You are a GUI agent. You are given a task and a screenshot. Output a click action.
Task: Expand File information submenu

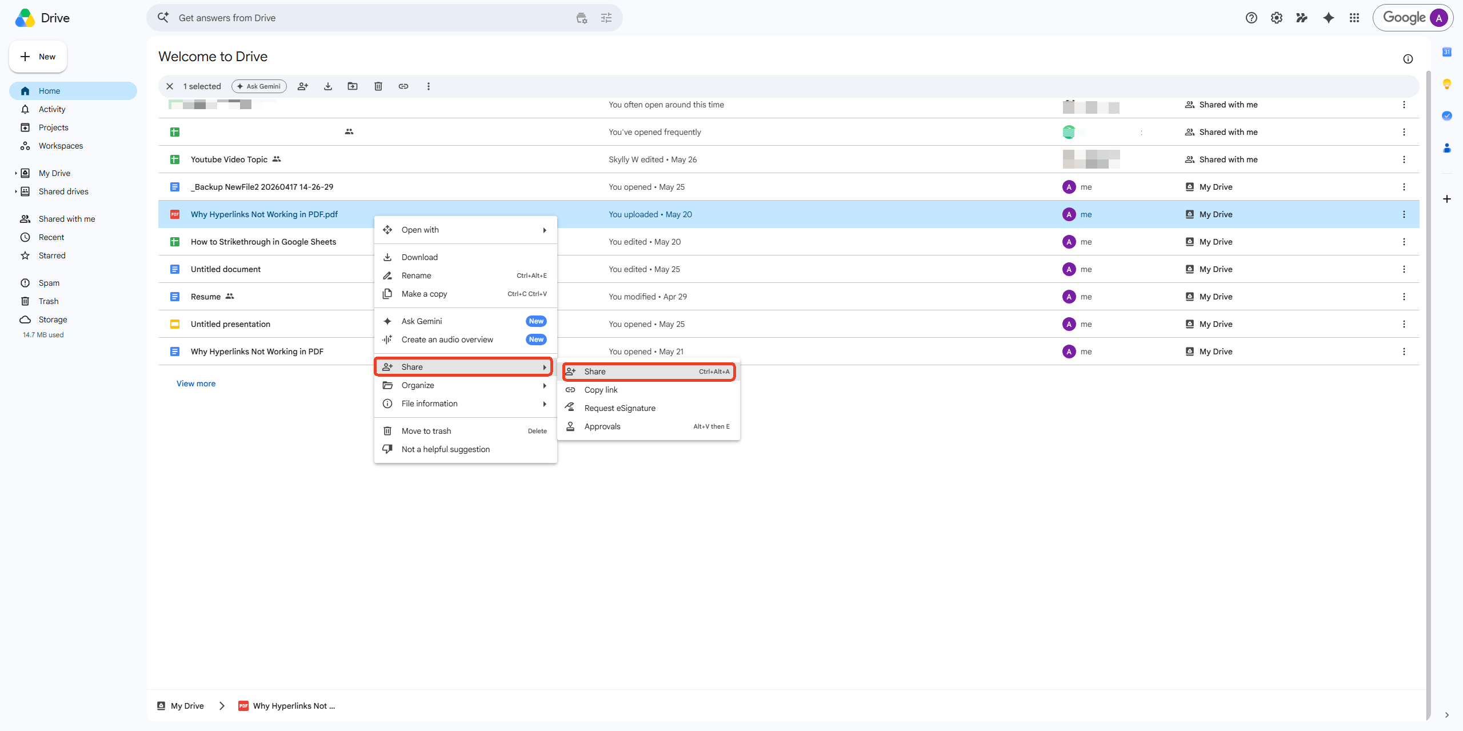[465, 404]
